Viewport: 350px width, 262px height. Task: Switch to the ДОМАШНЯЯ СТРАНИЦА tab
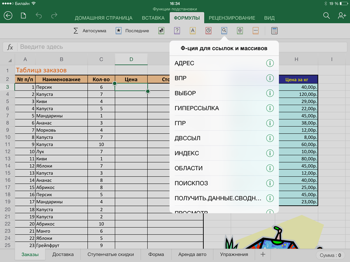click(104, 18)
